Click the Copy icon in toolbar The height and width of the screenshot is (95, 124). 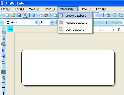pos(41,15)
